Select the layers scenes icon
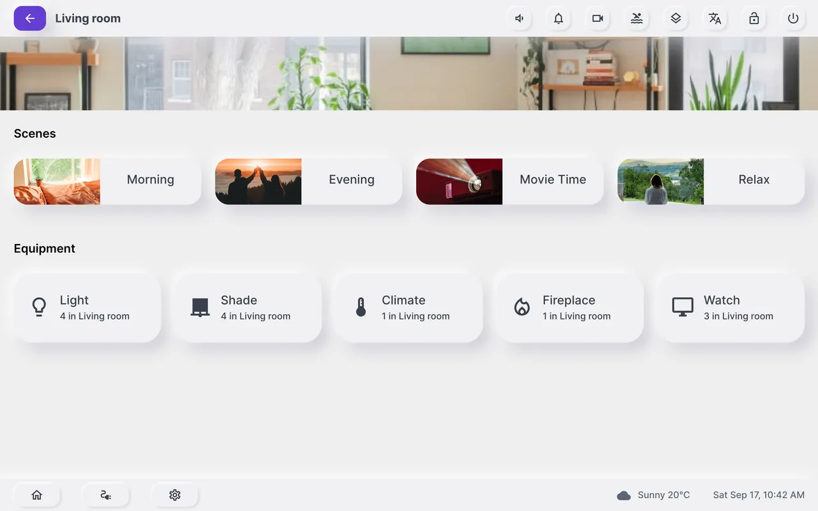 (675, 19)
